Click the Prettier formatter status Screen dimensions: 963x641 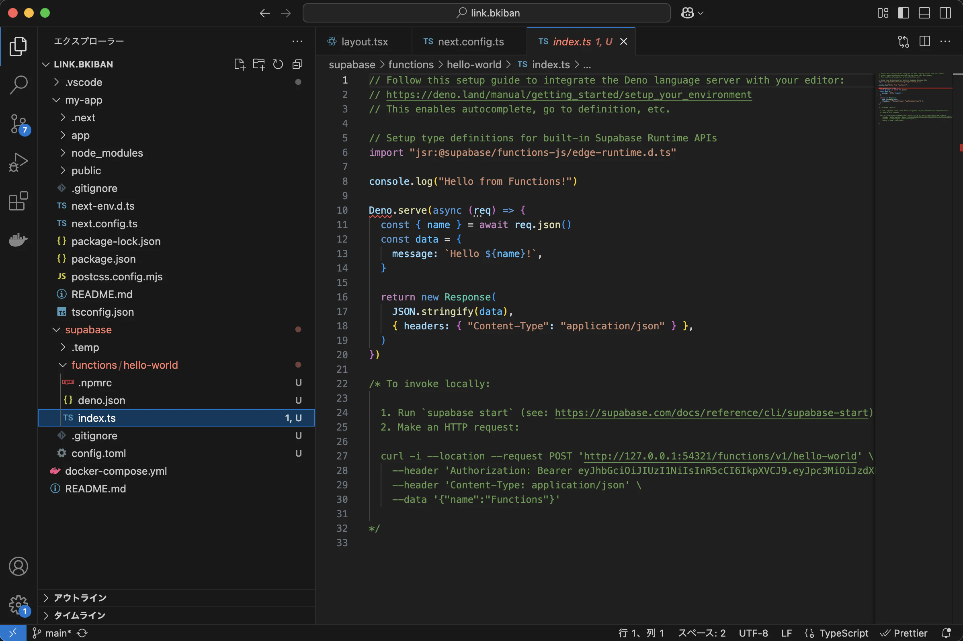(x=904, y=633)
